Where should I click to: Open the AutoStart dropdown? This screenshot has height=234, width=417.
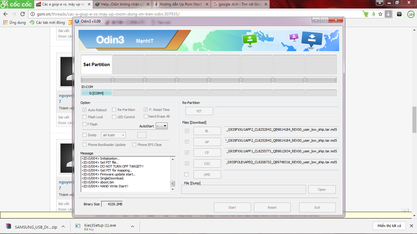(161, 126)
